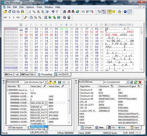Click the Algorithm column header

88,86
